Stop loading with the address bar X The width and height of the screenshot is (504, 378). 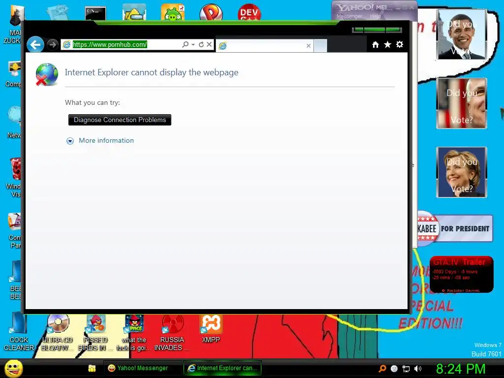pyautogui.click(x=209, y=44)
